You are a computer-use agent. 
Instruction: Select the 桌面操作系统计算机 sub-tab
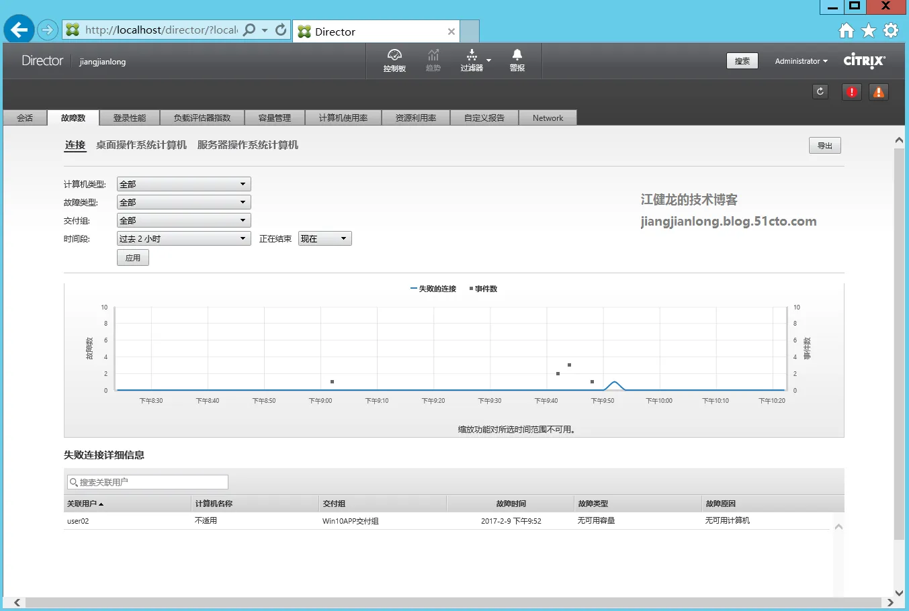[141, 145]
